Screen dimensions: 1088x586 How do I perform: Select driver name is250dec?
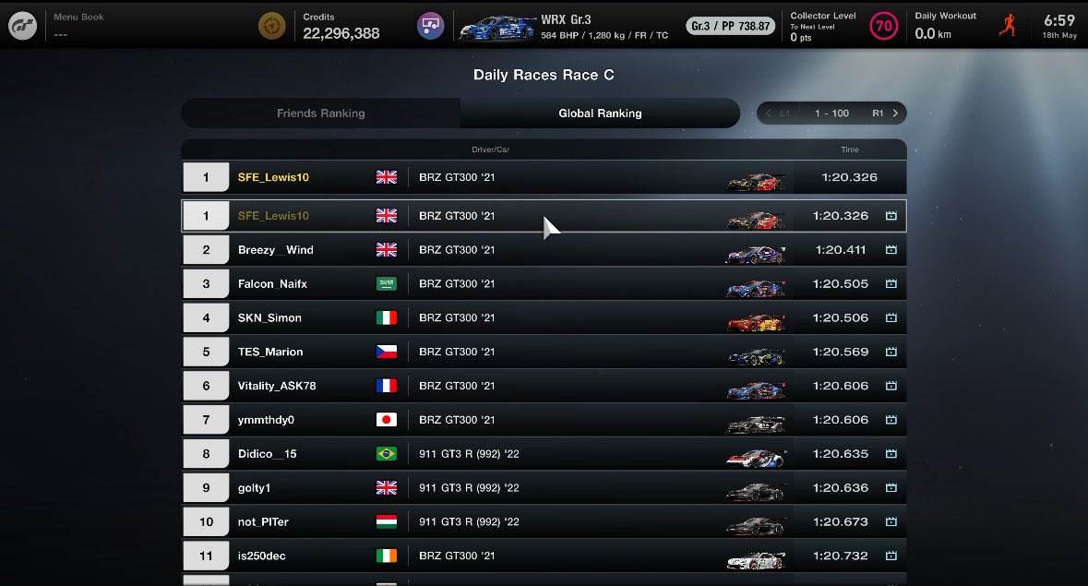click(261, 556)
